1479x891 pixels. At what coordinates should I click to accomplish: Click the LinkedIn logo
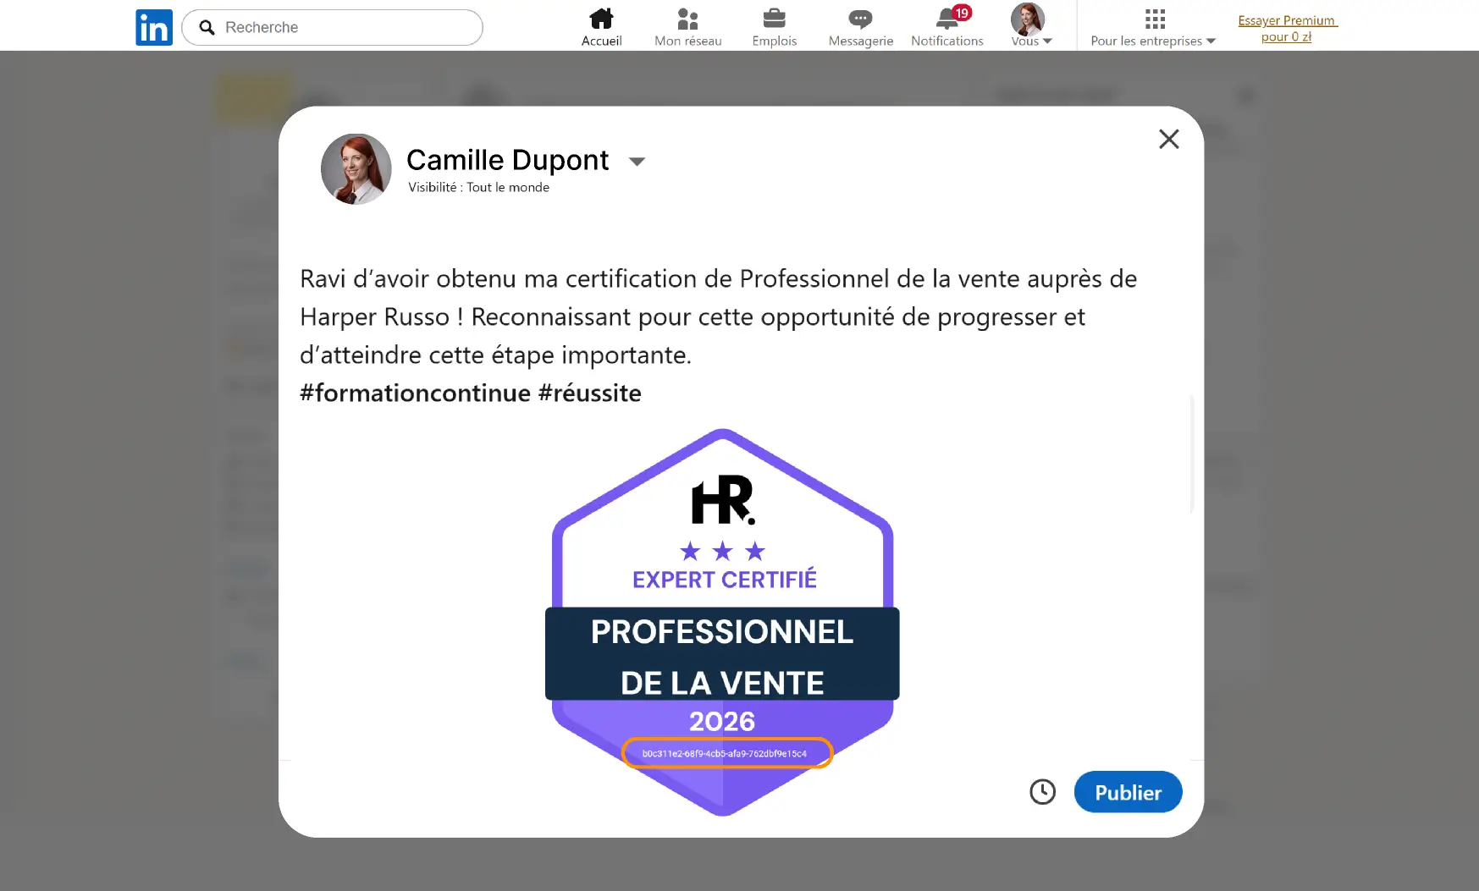pyautogui.click(x=153, y=26)
